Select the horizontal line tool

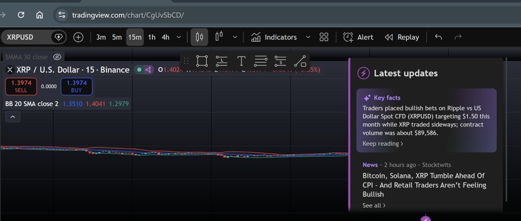(261, 61)
